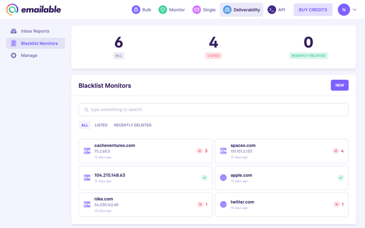Click the API terminal icon
Image resolution: width=365 pixels, height=228 pixels.
271,10
